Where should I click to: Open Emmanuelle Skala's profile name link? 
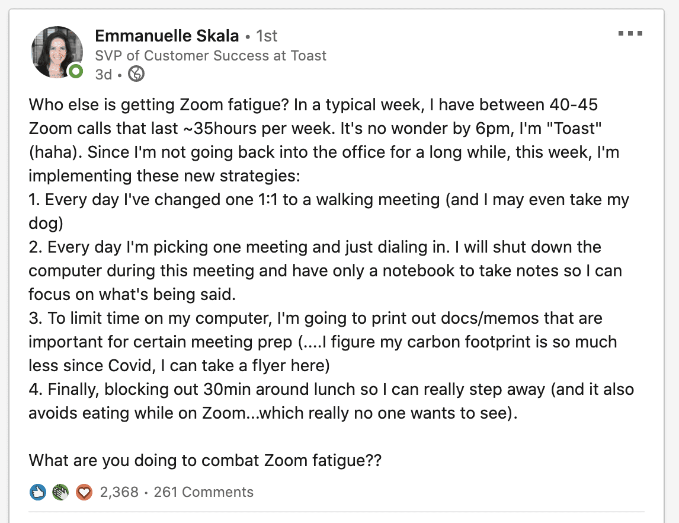[166, 36]
